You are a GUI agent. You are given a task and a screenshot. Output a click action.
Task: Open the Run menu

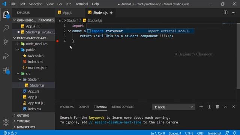point(69,4)
